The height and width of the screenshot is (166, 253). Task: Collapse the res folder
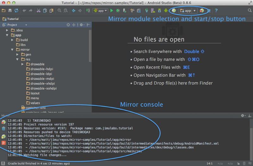[x=17, y=59]
